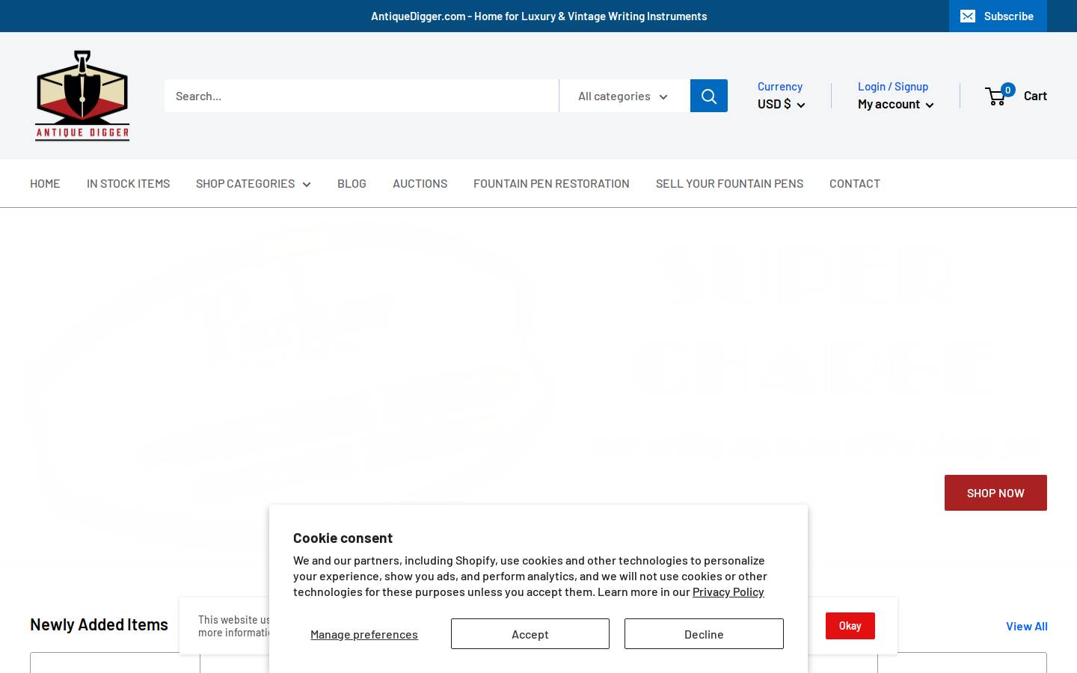Image resolution: width=1077 pixels, height=673 pixels.
Task: Go to the HOME menu item
Action: (x=45, y=183)
